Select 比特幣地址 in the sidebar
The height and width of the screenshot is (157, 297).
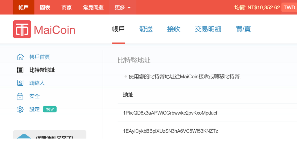[x=42, y=70]
